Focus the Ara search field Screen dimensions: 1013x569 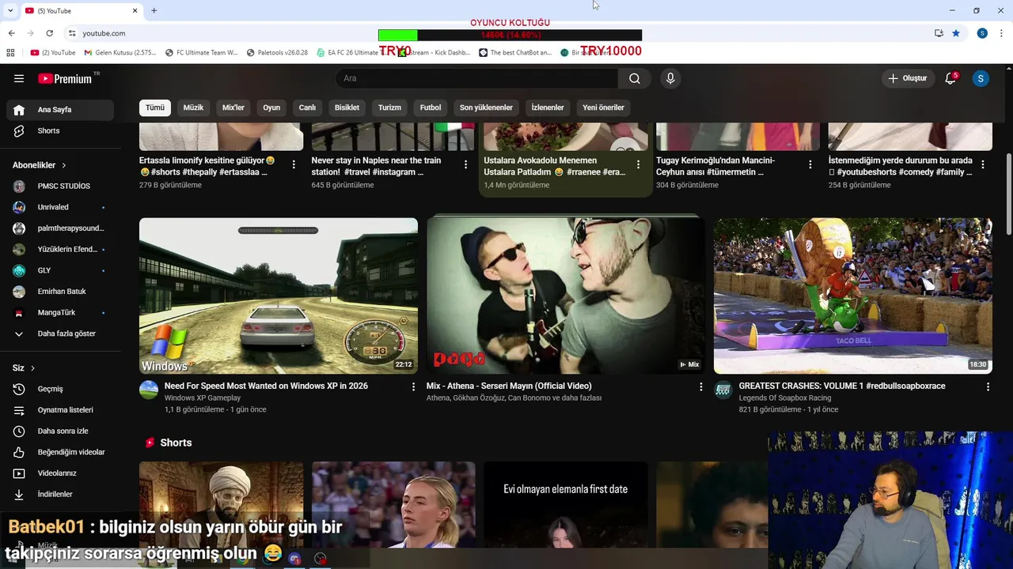(x=476, y=78)
